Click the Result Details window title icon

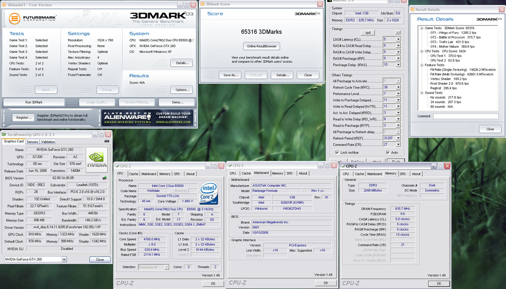point(412,10)
